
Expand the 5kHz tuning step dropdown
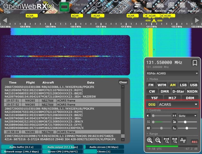187,116
